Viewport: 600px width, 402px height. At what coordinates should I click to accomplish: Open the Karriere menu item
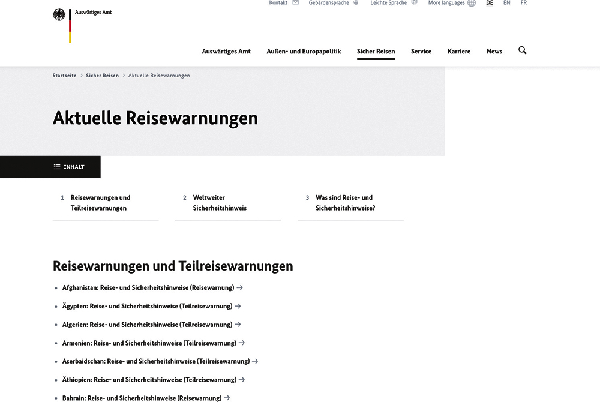tap(459, 52)
